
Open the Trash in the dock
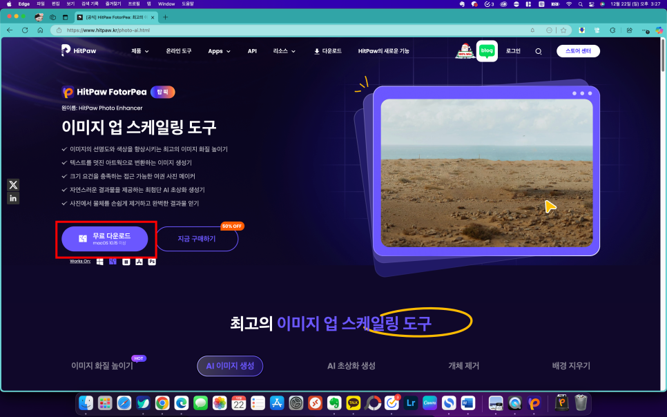click(x=581, y=403)
